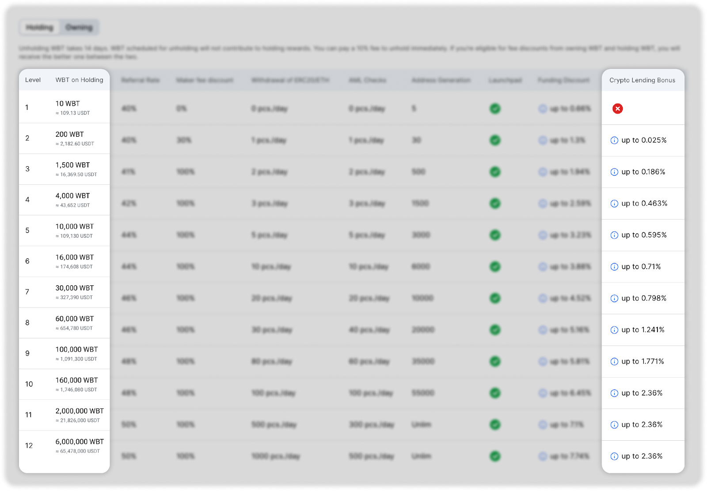Click info icon beside up to 0.186%
707x491 pixels.
click(614, 172)
